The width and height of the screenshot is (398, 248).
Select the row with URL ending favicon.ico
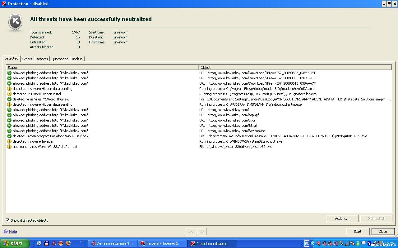199,131
